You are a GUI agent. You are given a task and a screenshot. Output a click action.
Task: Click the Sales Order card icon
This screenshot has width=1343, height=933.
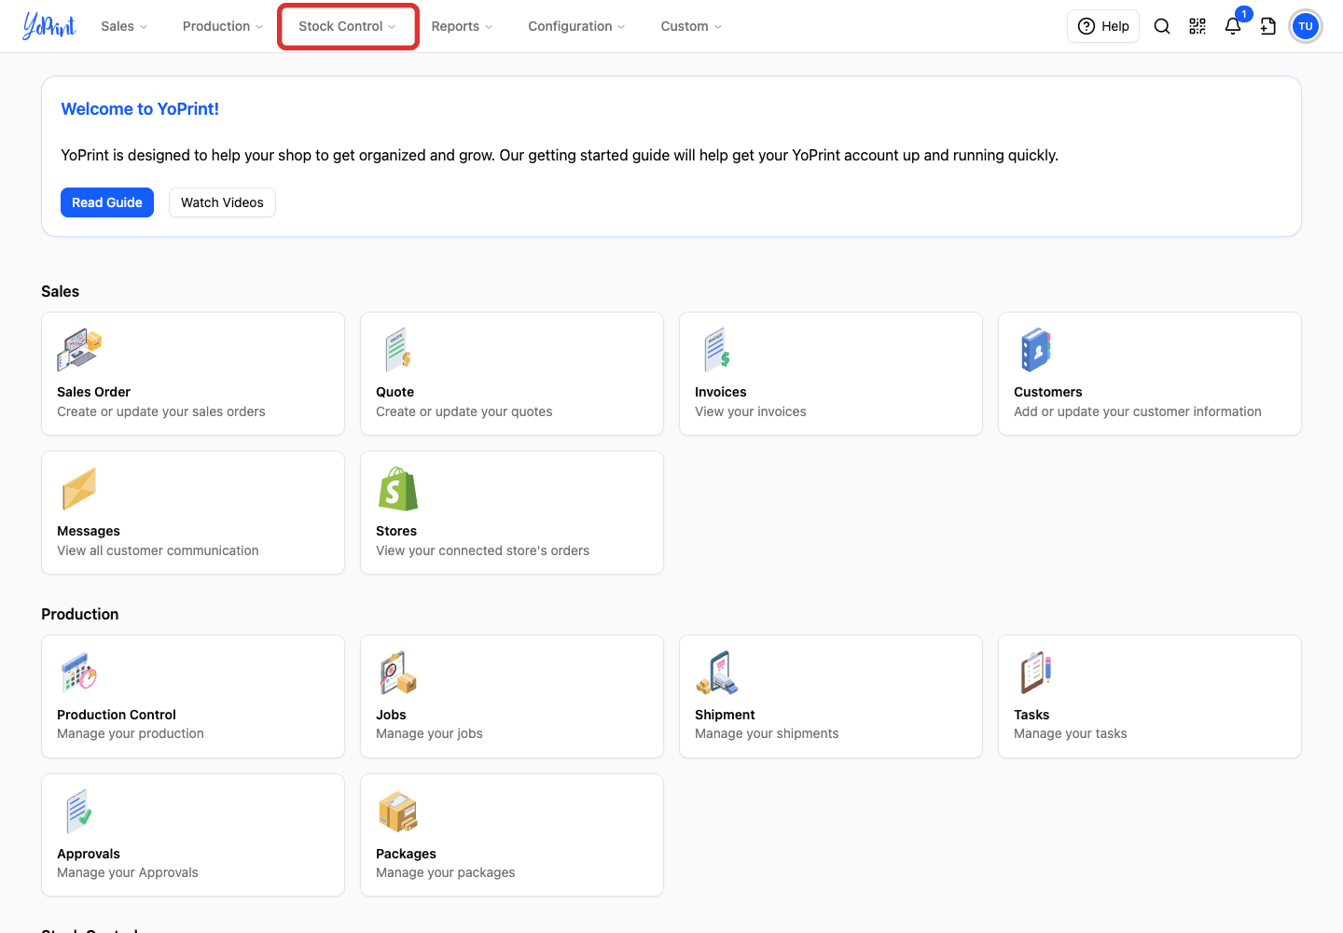click(79, 350)
